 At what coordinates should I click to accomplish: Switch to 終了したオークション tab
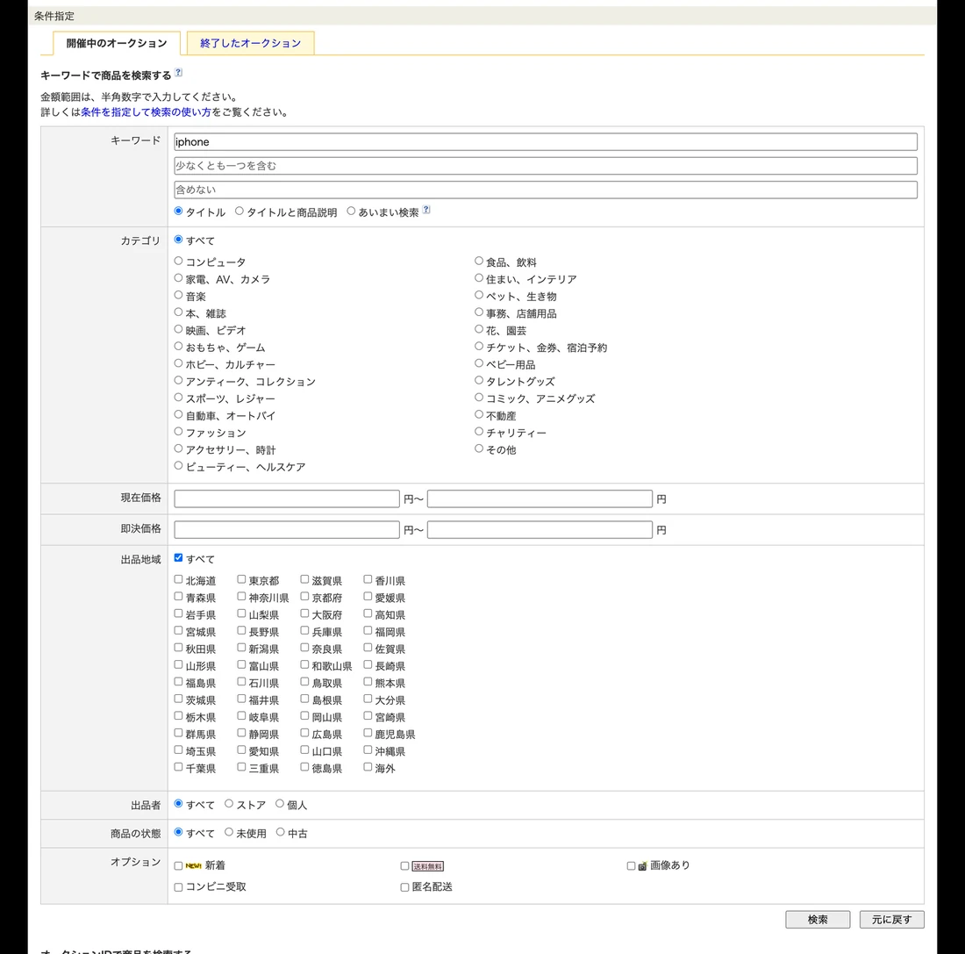[251, 43]
